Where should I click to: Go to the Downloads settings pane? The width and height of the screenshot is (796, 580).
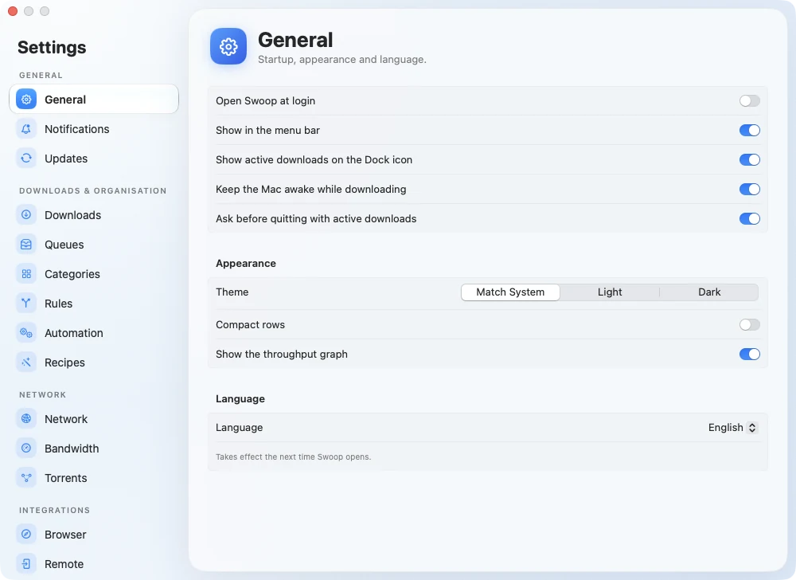pyautogui.click(x=94, y=215)
